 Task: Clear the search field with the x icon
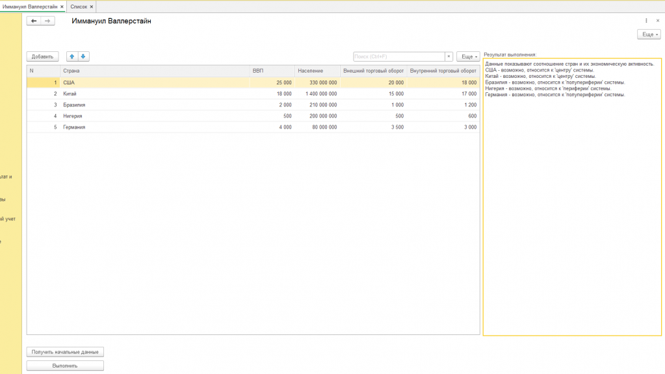point(449,56)
